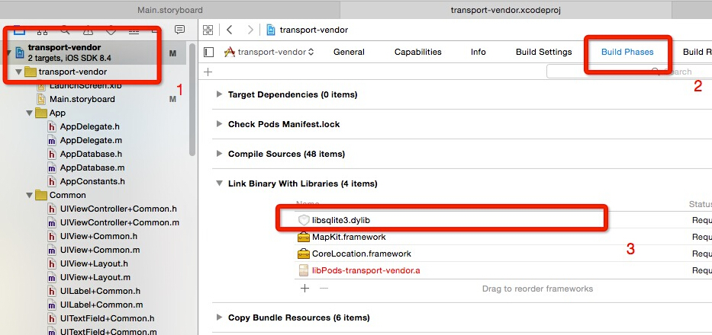Screen dimensions: 712x335
Task: Select the Main.storyboard editor tab
Action: pyautogui.click(x=169, y=10)
